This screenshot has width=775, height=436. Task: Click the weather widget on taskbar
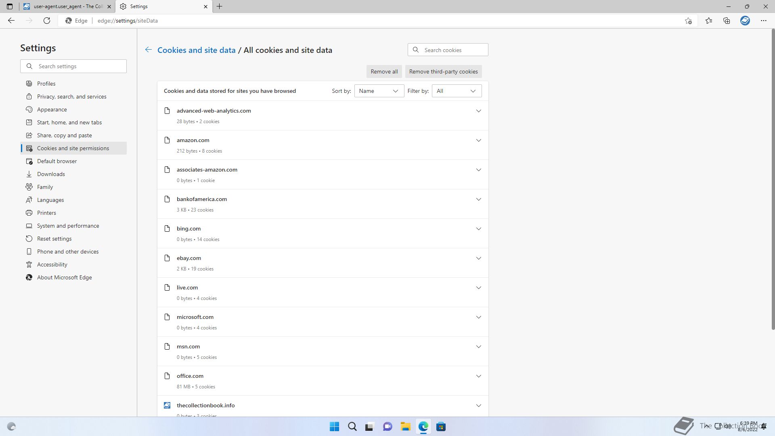point(11,427)
